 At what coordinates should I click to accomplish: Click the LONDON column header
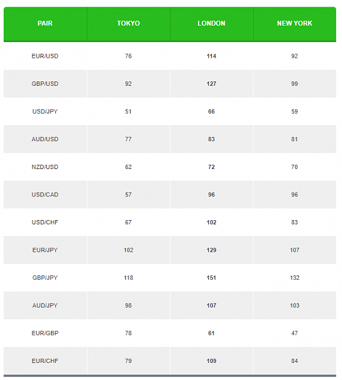click(x=211, y=23)
